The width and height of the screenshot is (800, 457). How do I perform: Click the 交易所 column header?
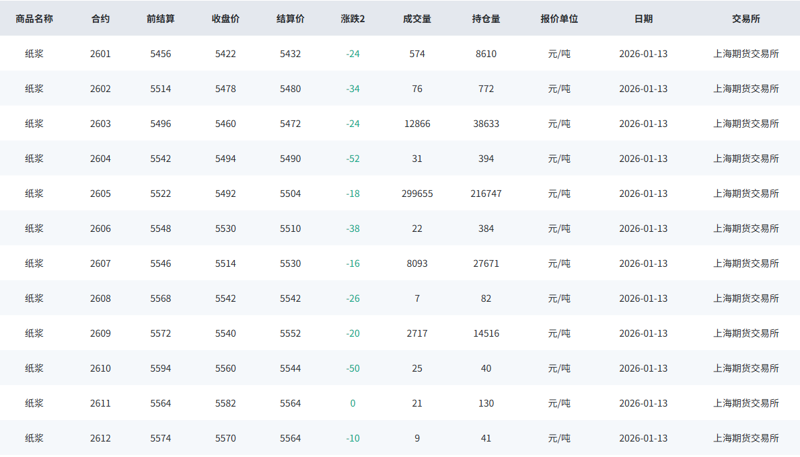click(746, 19)
